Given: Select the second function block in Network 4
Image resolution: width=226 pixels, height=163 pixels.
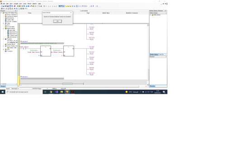Looking at the screenshot, I should pyautogui.click(x=69, y=51).
